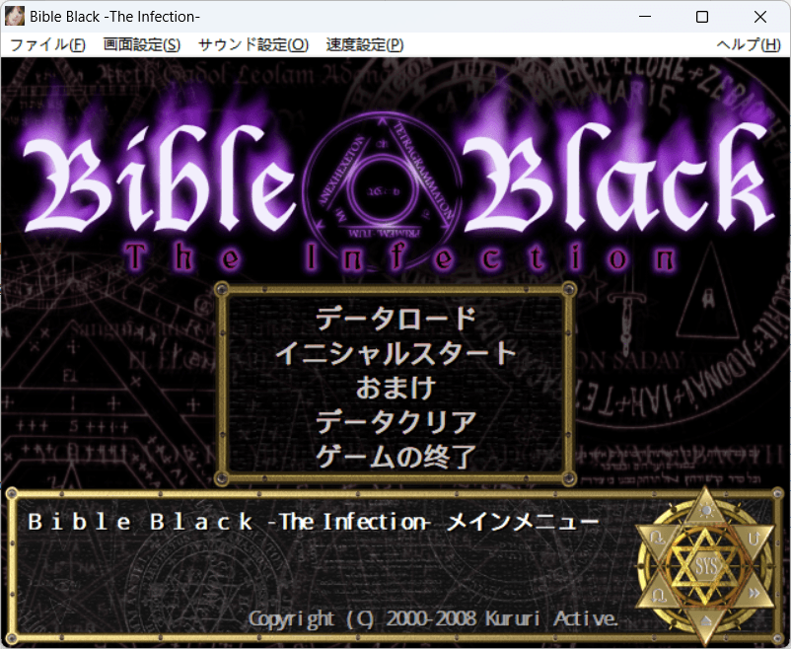791x649 pixels.
Task: Select データロード to load saved data
Action: (x=396, y=319)
